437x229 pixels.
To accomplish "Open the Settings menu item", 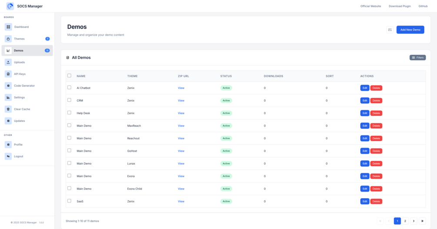I will pos(19,98).
